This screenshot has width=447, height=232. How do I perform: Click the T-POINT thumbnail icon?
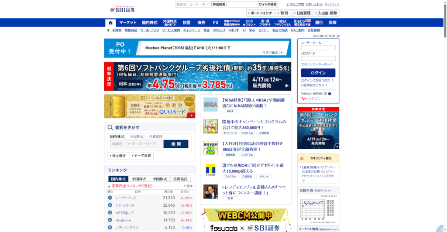pyautogui.click(x=210, y=170)
